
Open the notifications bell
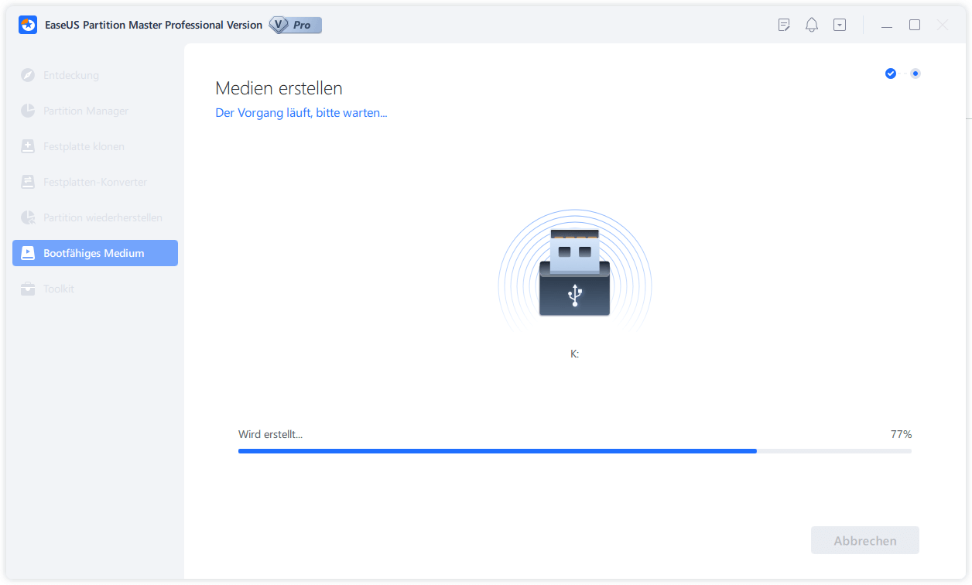[x=812, y=25]
